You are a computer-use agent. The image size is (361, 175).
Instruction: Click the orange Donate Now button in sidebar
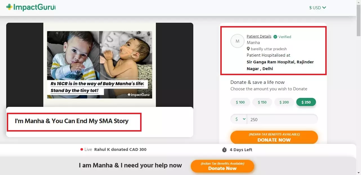[274, 138]
